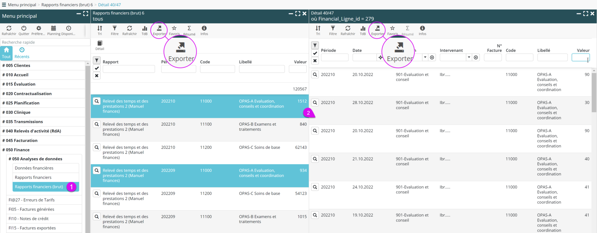
Task: Click TdB chart icon in Détail panel
Action: (x=363, y=29)
